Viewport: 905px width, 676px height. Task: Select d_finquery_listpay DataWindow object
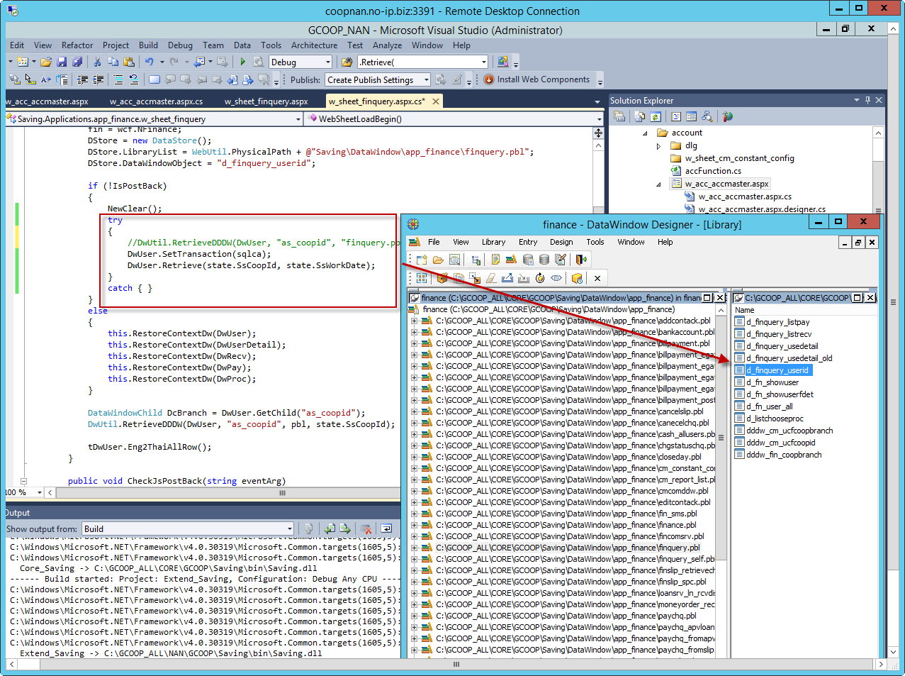click(777, 322)
